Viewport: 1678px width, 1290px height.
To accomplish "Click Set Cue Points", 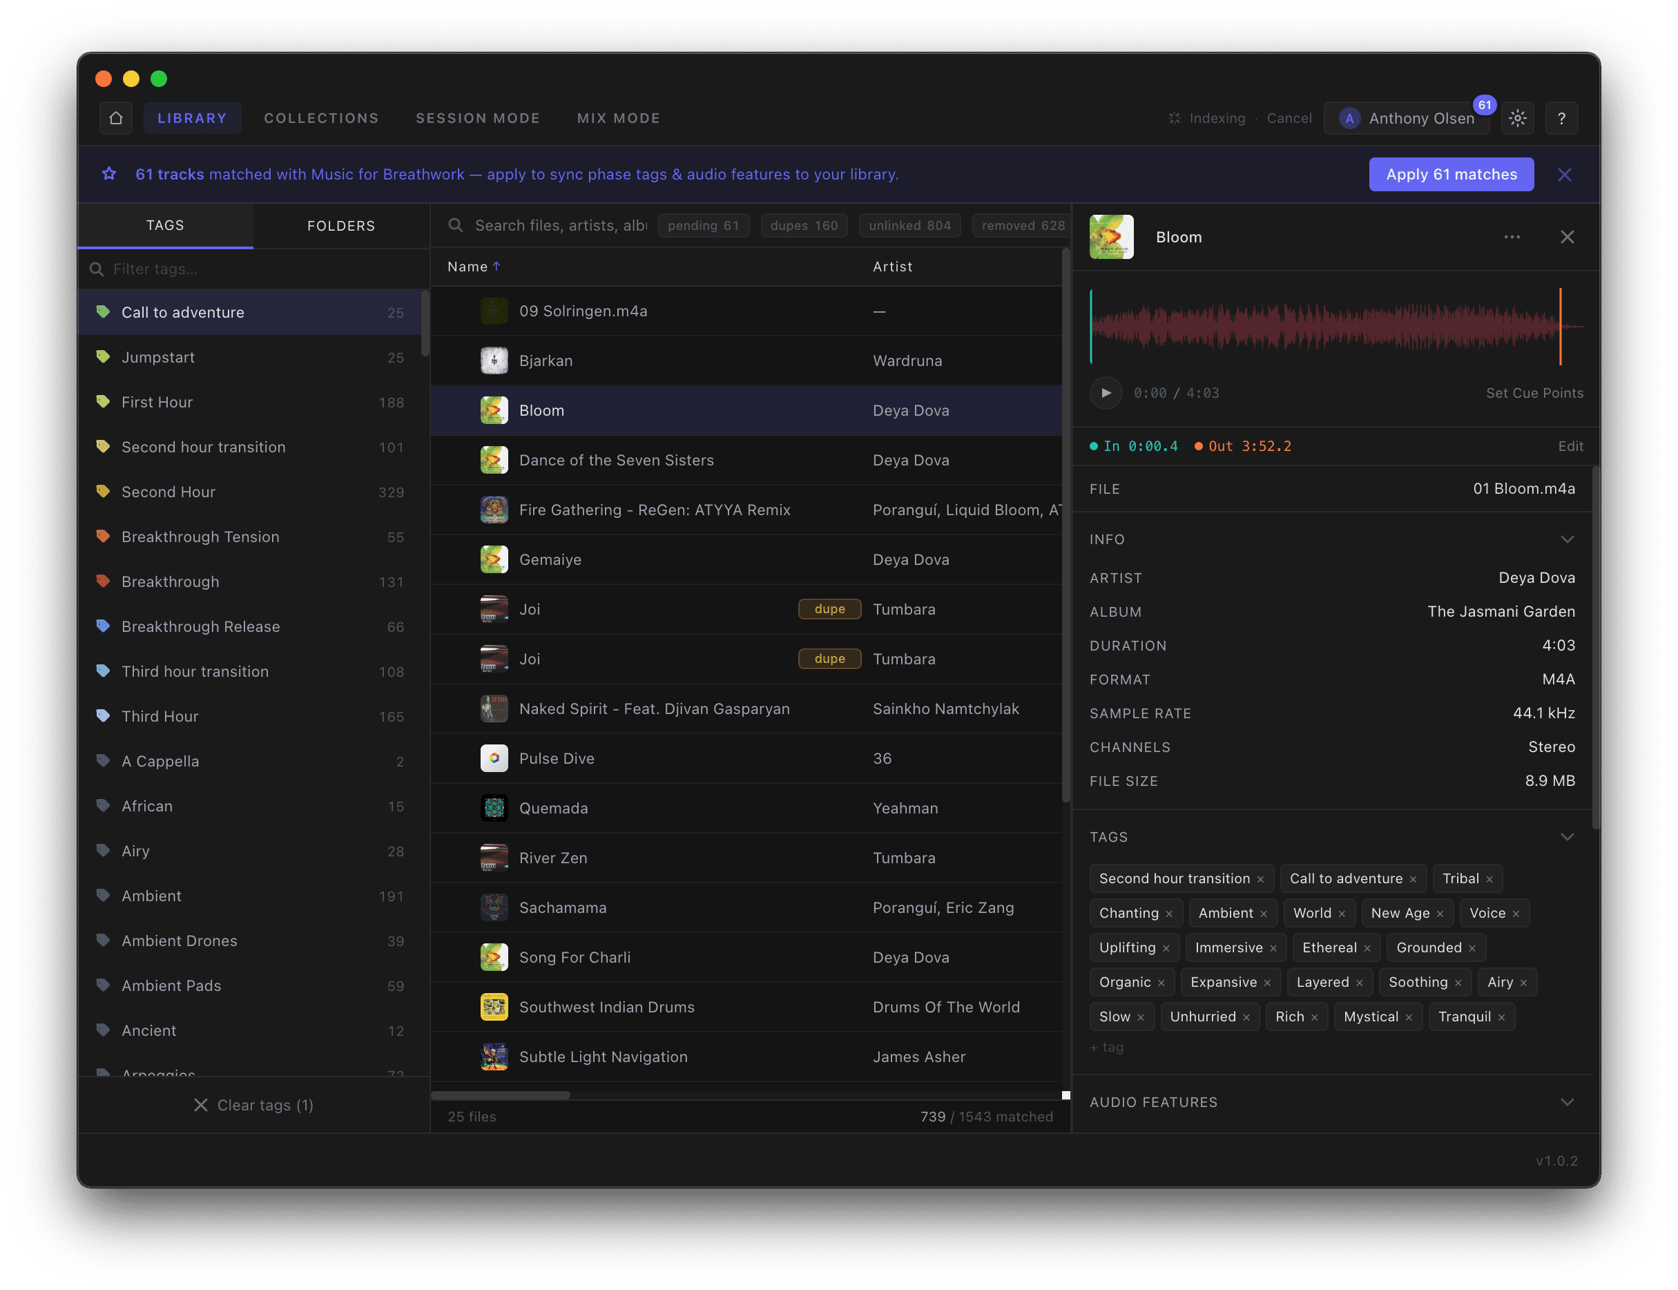I will pos(1534,393).
